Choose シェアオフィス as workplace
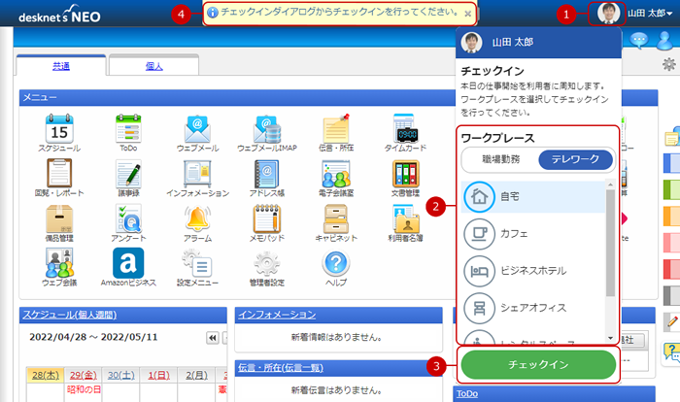The width and height of the screenshot is (680, 402). 533,309
